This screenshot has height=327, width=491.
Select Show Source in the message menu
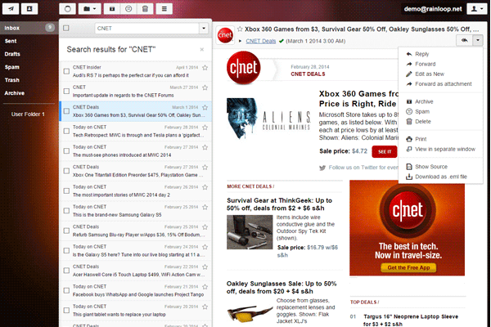(431, 166)
